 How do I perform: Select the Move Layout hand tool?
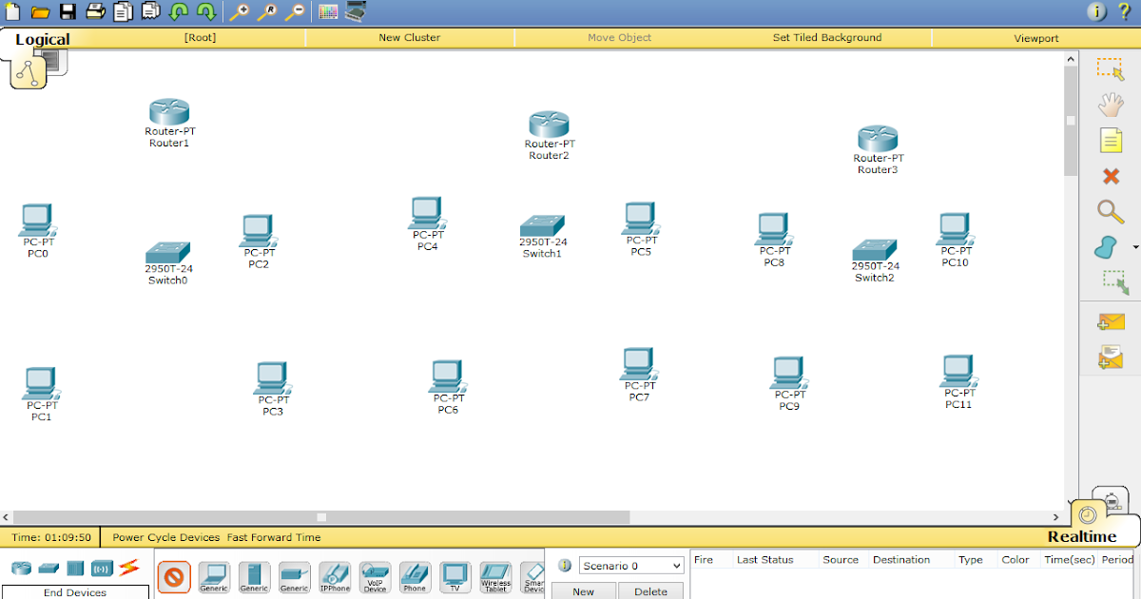[1111, 105]
